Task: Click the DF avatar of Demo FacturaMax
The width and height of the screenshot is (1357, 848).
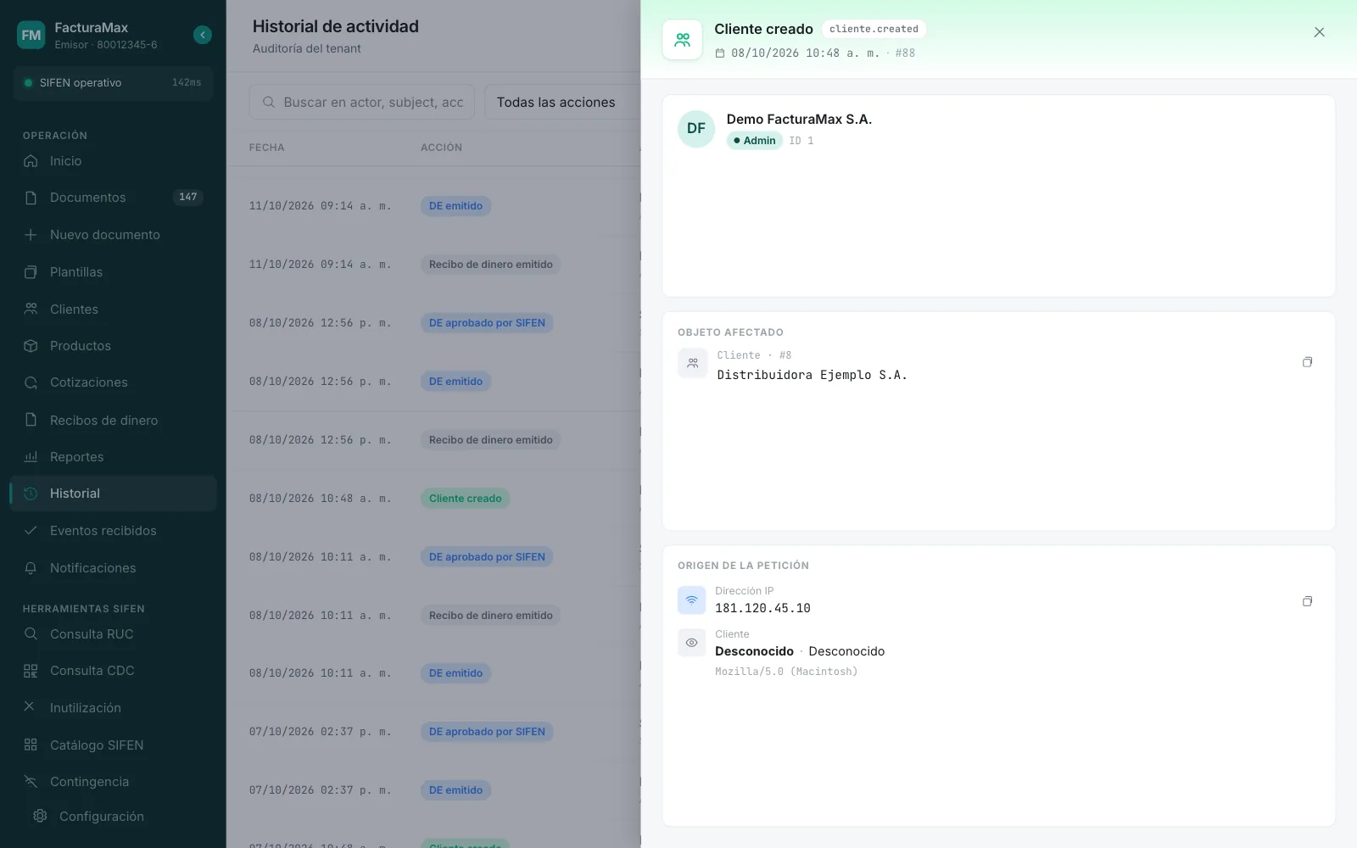Action: (696, 129)
